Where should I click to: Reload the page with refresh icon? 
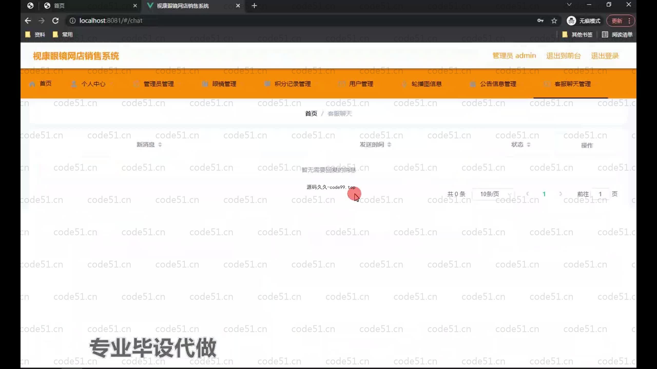(55, 21)
